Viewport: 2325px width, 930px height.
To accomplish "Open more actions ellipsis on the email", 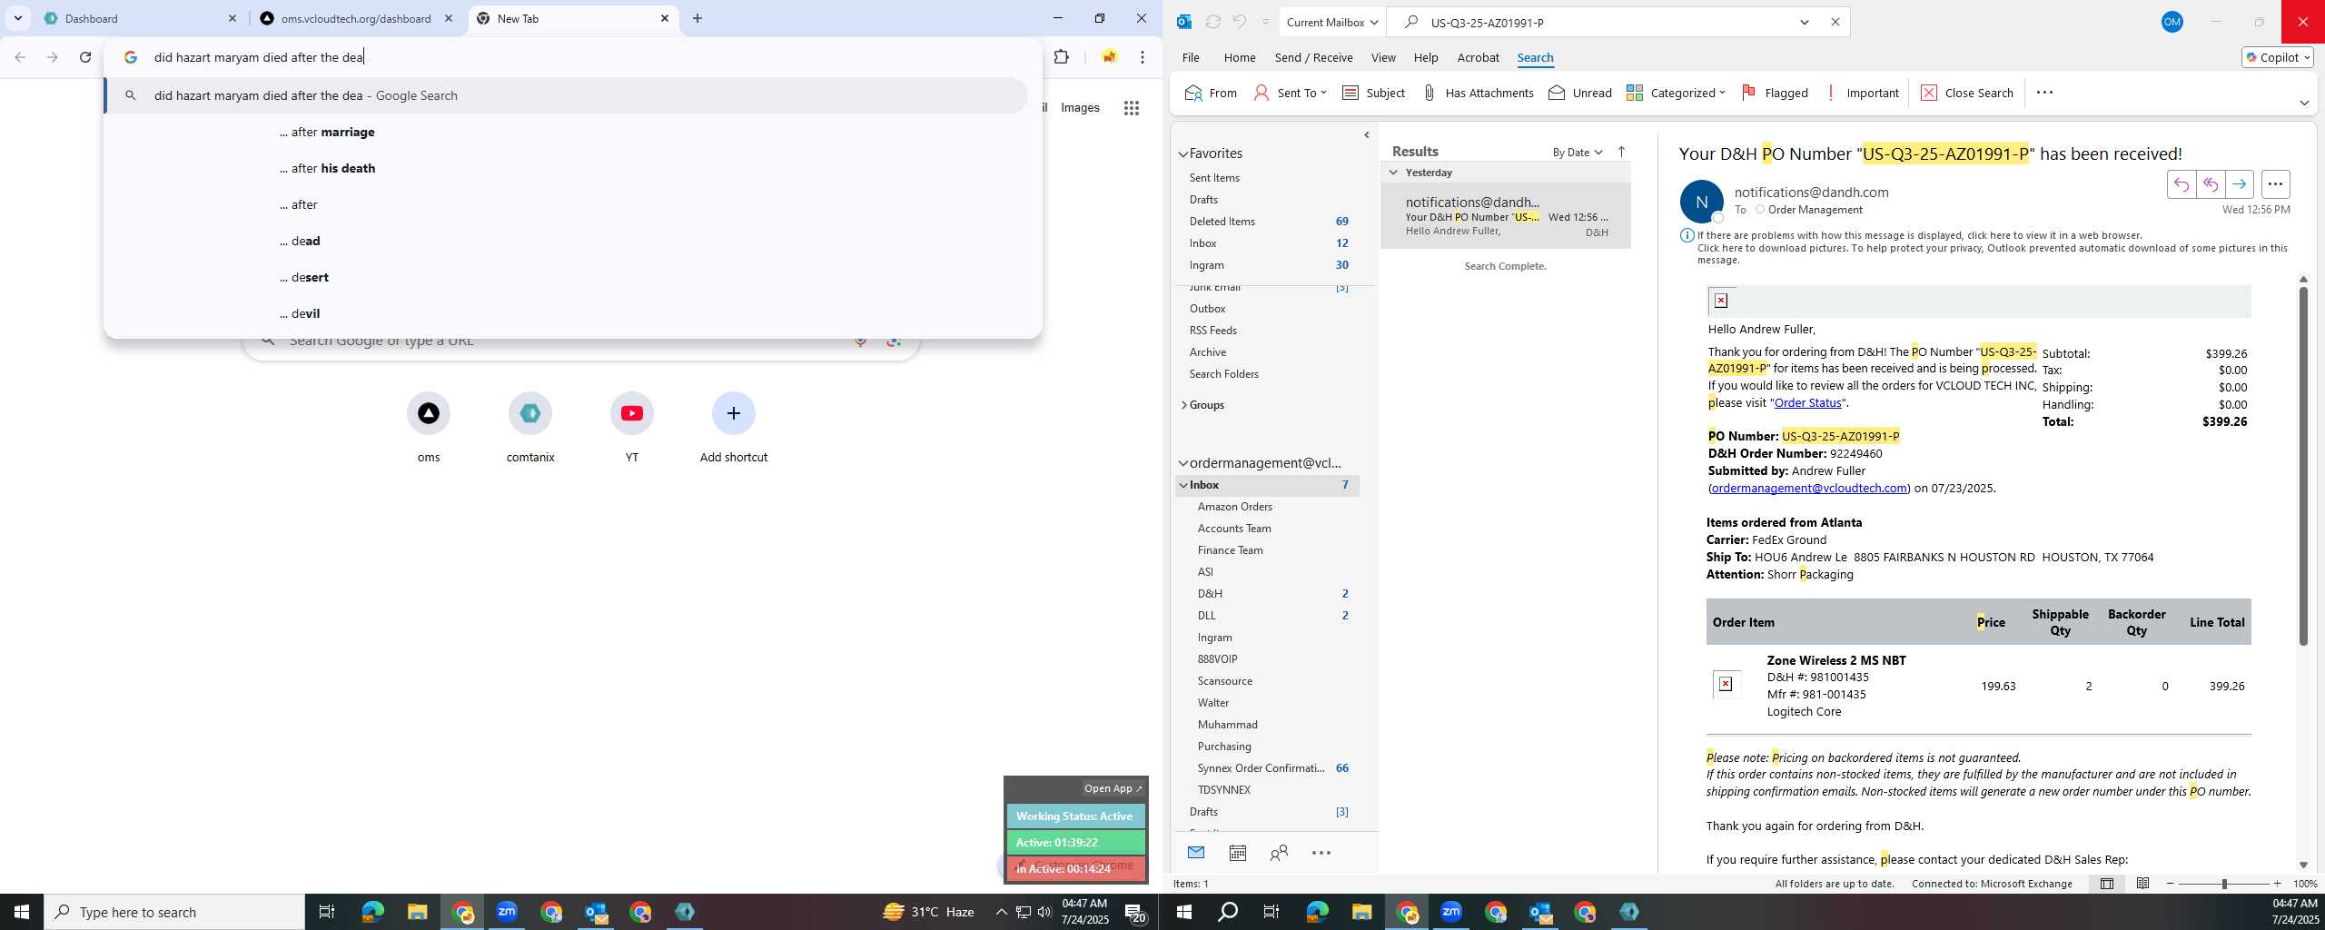I will point(2275,184).
